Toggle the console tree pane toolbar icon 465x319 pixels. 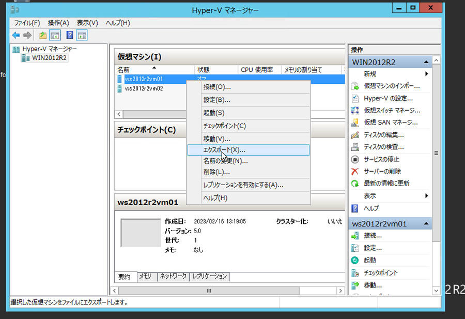[x=55, y=35]
